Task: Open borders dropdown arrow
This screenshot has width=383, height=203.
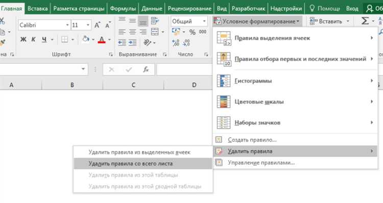Action: [73, 39]
